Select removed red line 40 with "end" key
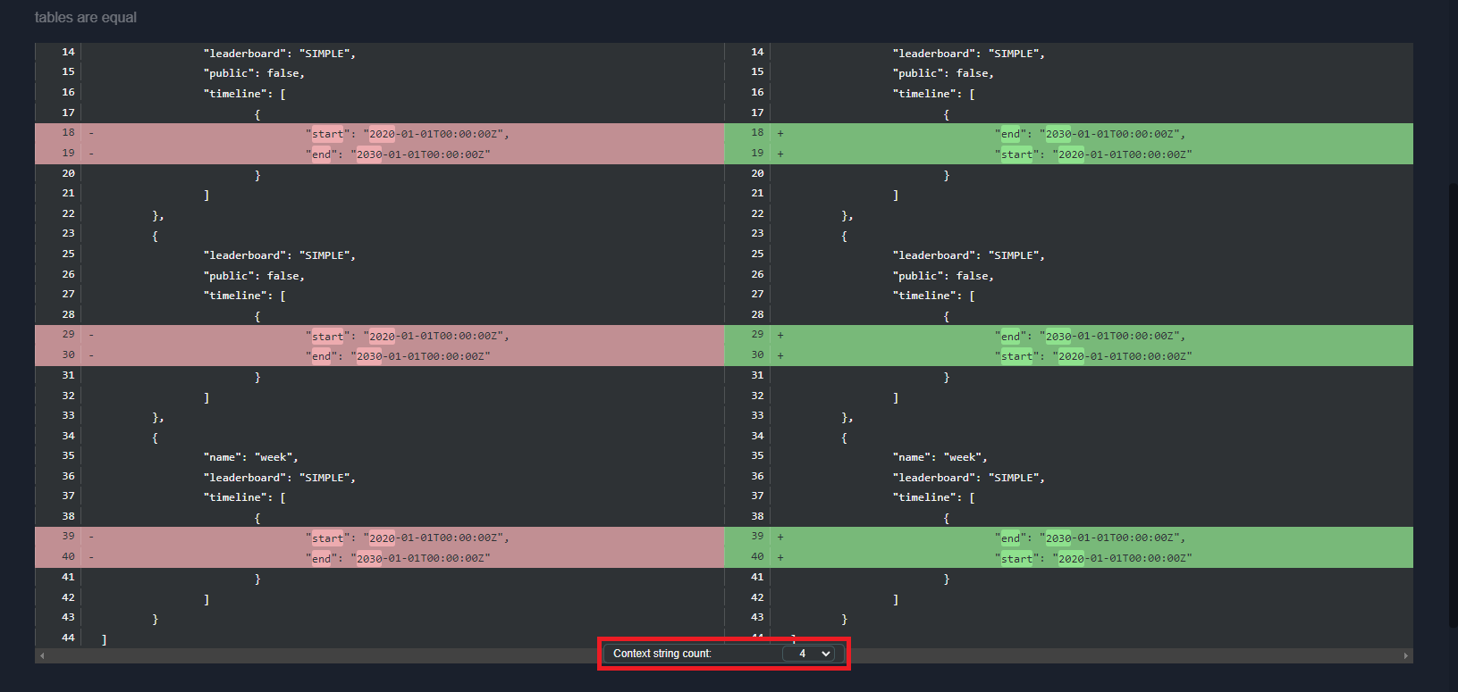 click(379, 557)
